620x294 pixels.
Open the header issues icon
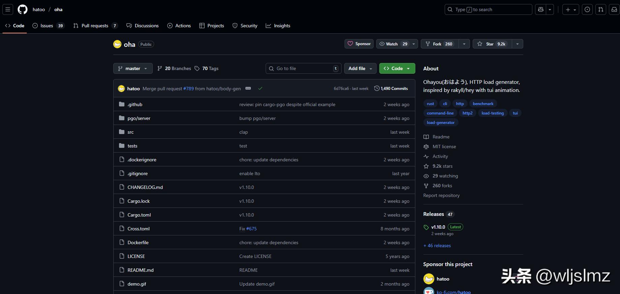587,9
